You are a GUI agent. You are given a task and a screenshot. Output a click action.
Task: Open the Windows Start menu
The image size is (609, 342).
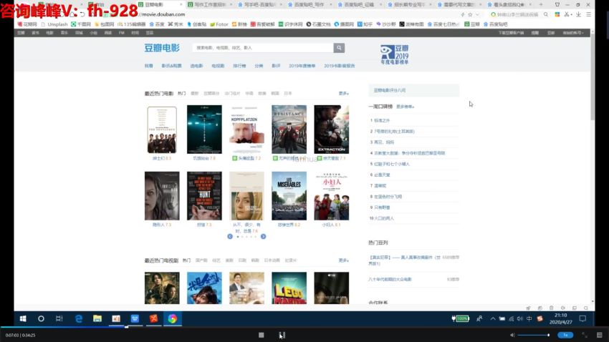coord(23,318)
